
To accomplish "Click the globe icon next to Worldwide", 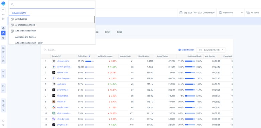I will click(220, 13).
